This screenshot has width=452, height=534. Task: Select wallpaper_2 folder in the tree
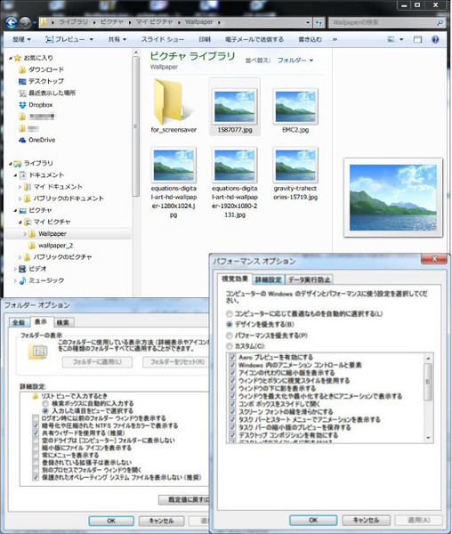[x=51, y=246]
